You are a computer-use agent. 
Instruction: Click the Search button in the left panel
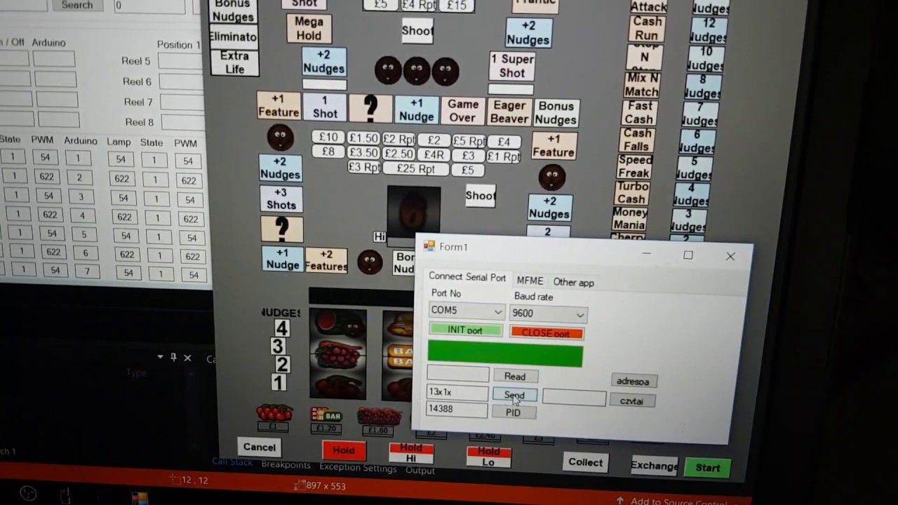tap(77, 5)
